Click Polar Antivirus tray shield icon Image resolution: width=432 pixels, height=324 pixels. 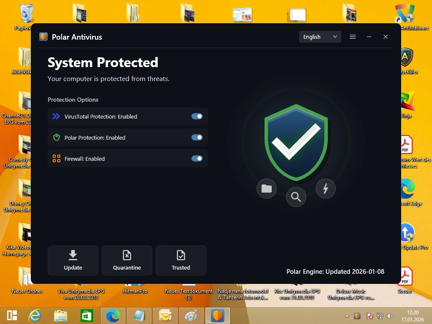point(357,316)
